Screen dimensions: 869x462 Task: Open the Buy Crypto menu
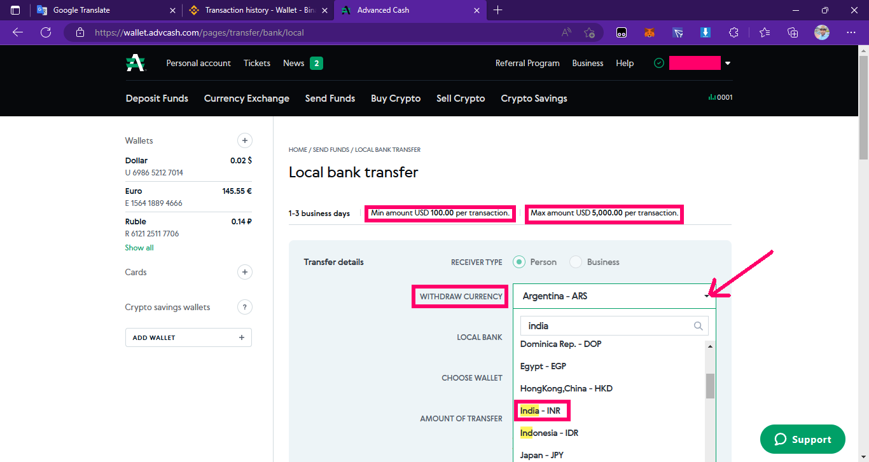396,99
